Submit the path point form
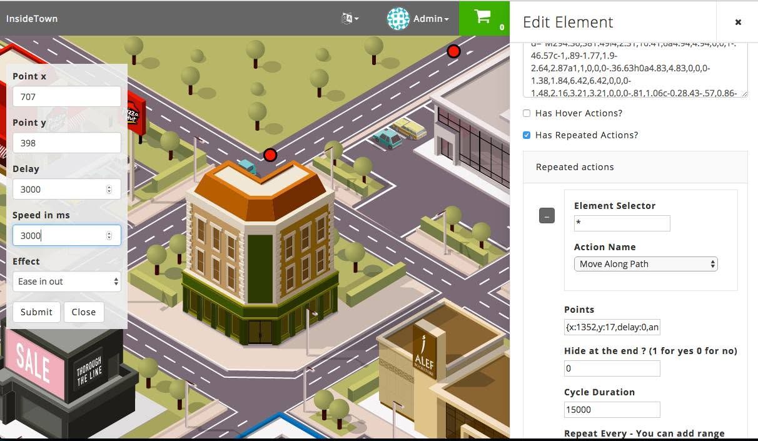The height and width of the screenshot is (441, 758). (x=36, y=312)
